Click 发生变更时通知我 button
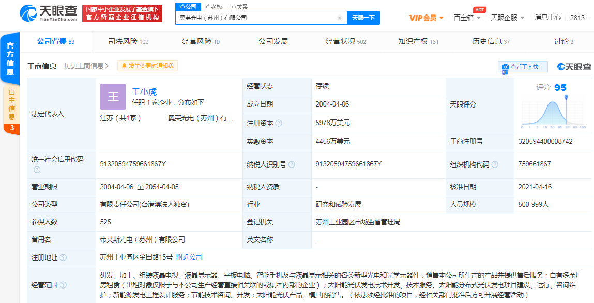 tap(147, 66)
